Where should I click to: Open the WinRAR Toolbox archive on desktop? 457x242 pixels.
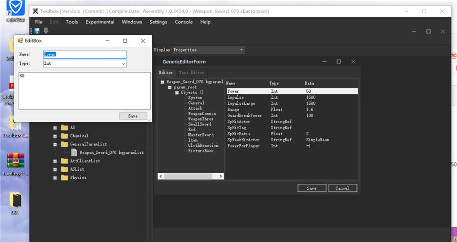click(x=15, y=161)
